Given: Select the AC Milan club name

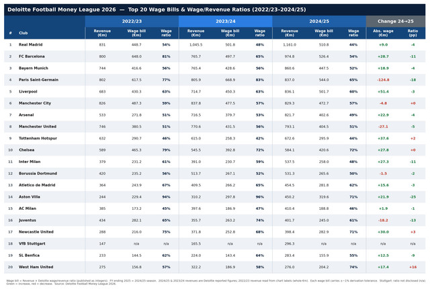Looking at the screenshot, I should 28,209.
